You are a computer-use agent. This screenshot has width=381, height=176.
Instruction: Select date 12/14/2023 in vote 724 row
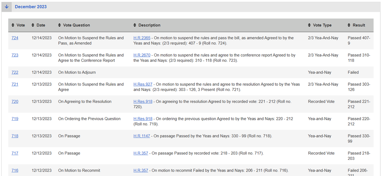coord(42,38)
